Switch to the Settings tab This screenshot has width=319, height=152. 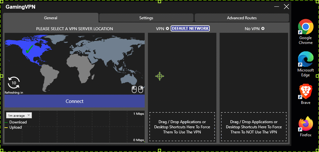[x=146, y=18]
